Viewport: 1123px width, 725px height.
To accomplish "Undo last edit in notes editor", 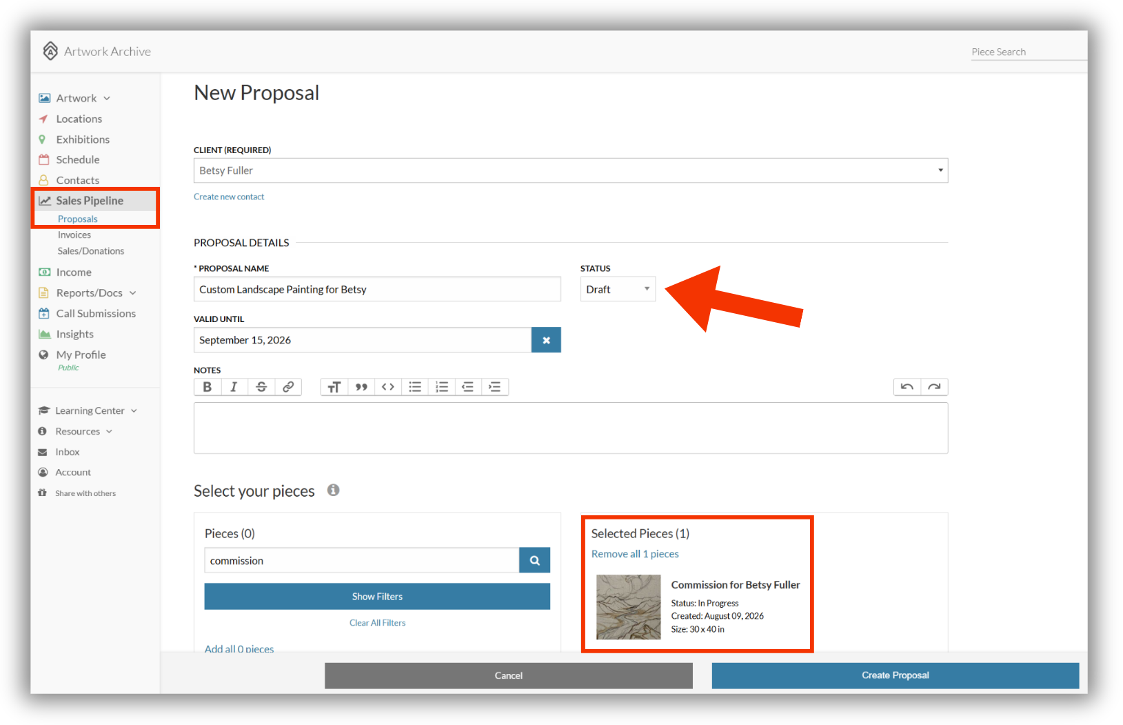I will (907, 387).
